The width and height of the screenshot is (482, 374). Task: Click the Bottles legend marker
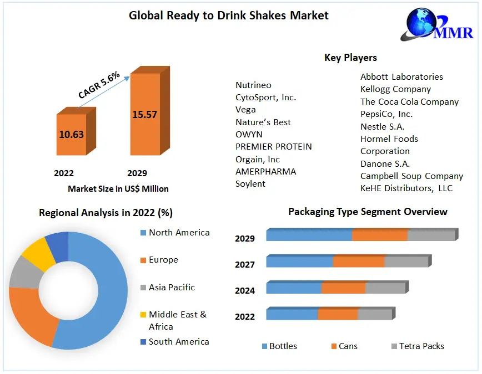tap(264, 346)
